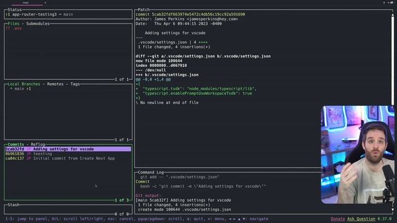397x223 pixels.
Task: Select 'Initial commit from Create Next App'
Action: (x=68, y=159)
